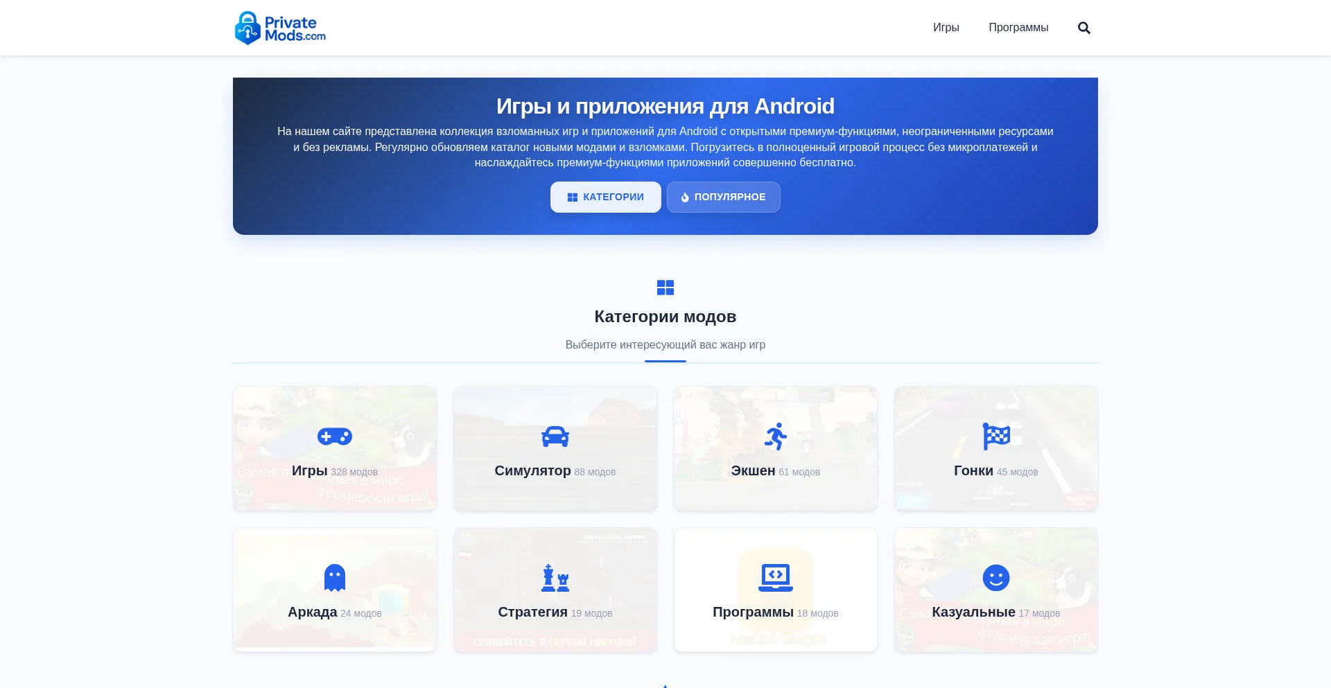Screen dimensions: 1331x688
Task: Open the Симулятор 88 модов category label
Action: point(555,471)
